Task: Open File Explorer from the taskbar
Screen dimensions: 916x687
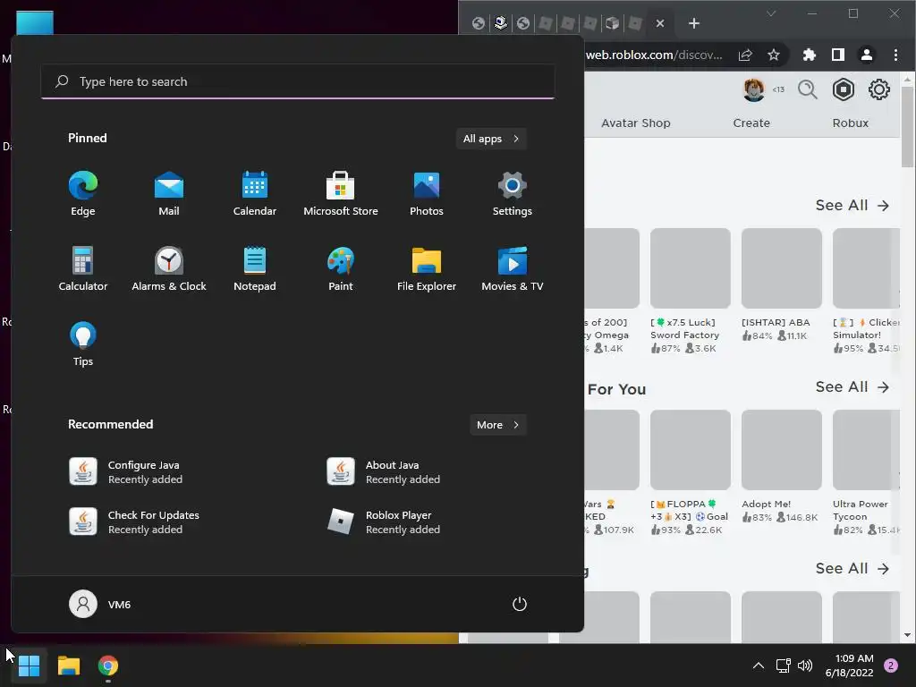Action: 69,666
